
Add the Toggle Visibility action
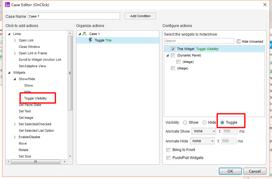pos(35,98)
